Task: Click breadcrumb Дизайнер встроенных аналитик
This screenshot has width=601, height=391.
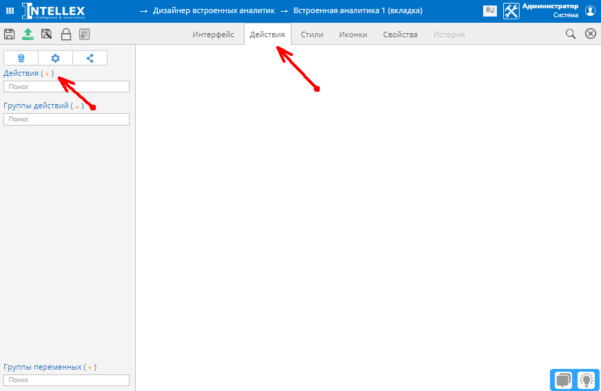Action: pyautogui.click(x=214, y=11)
